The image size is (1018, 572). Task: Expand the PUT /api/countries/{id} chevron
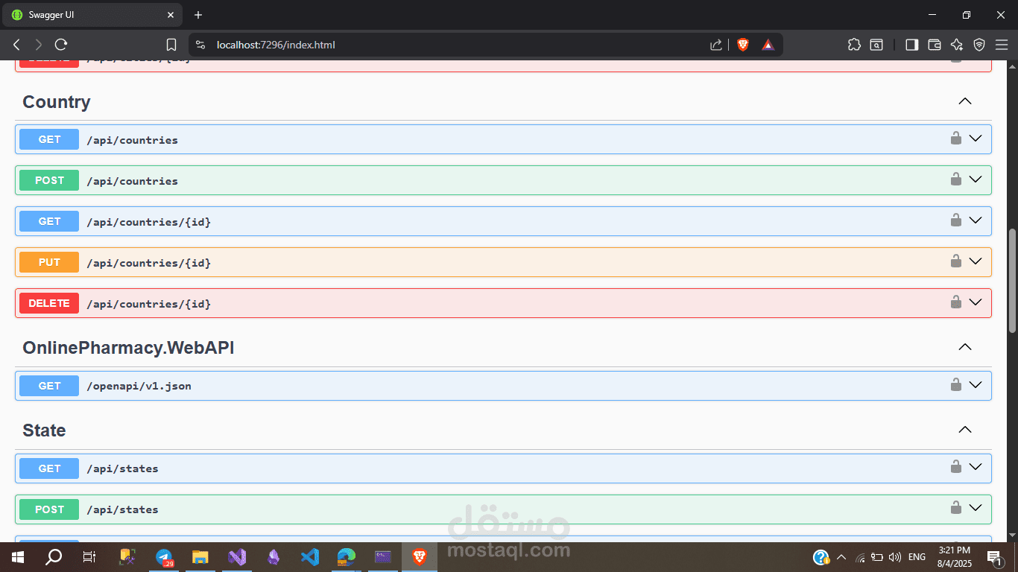(976, 261)
